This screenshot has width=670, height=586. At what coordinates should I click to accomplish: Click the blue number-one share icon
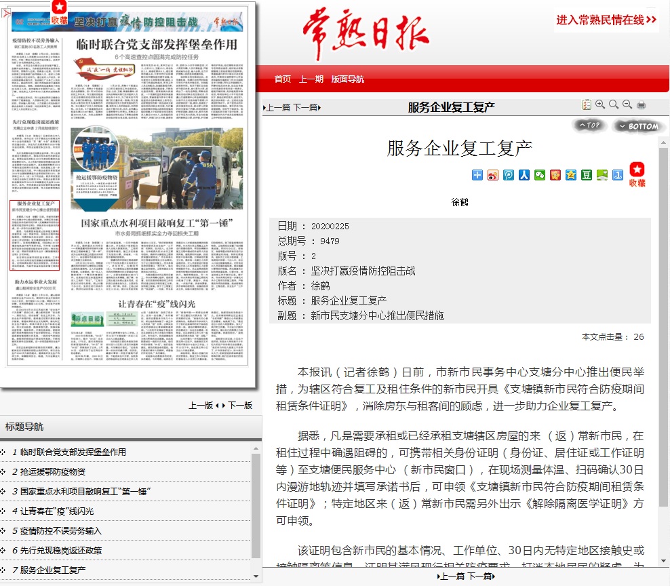coord(617,175)
